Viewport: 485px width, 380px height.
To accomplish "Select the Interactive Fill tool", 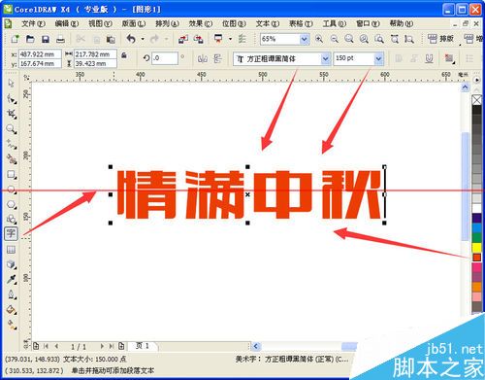I will [12, 325].
